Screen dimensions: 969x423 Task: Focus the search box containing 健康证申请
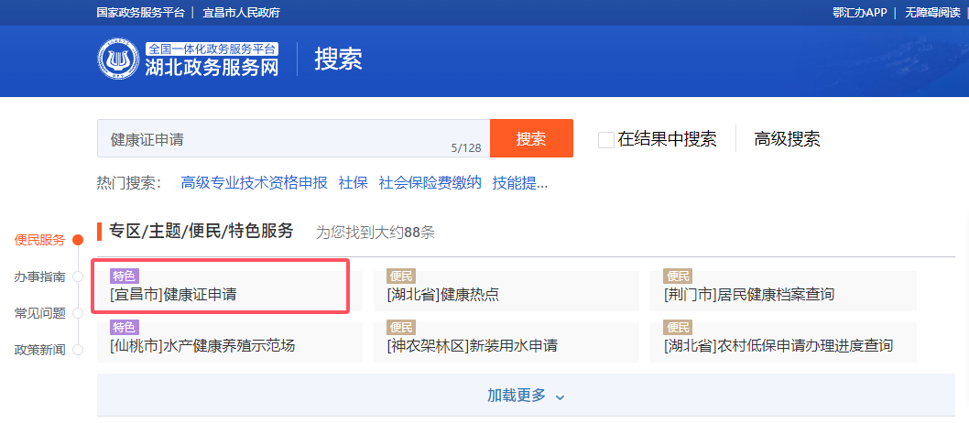pos(275,139)
